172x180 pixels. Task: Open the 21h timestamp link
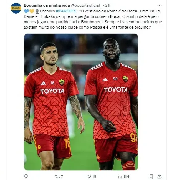(108, 5)
